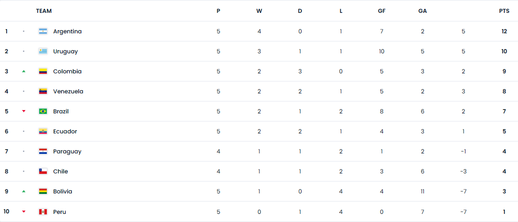The image size is (518, 222).
Task: Select the TEAM column header
Action: coord(44,11)
